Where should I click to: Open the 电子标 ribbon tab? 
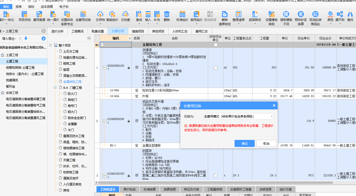pos(64,7)
